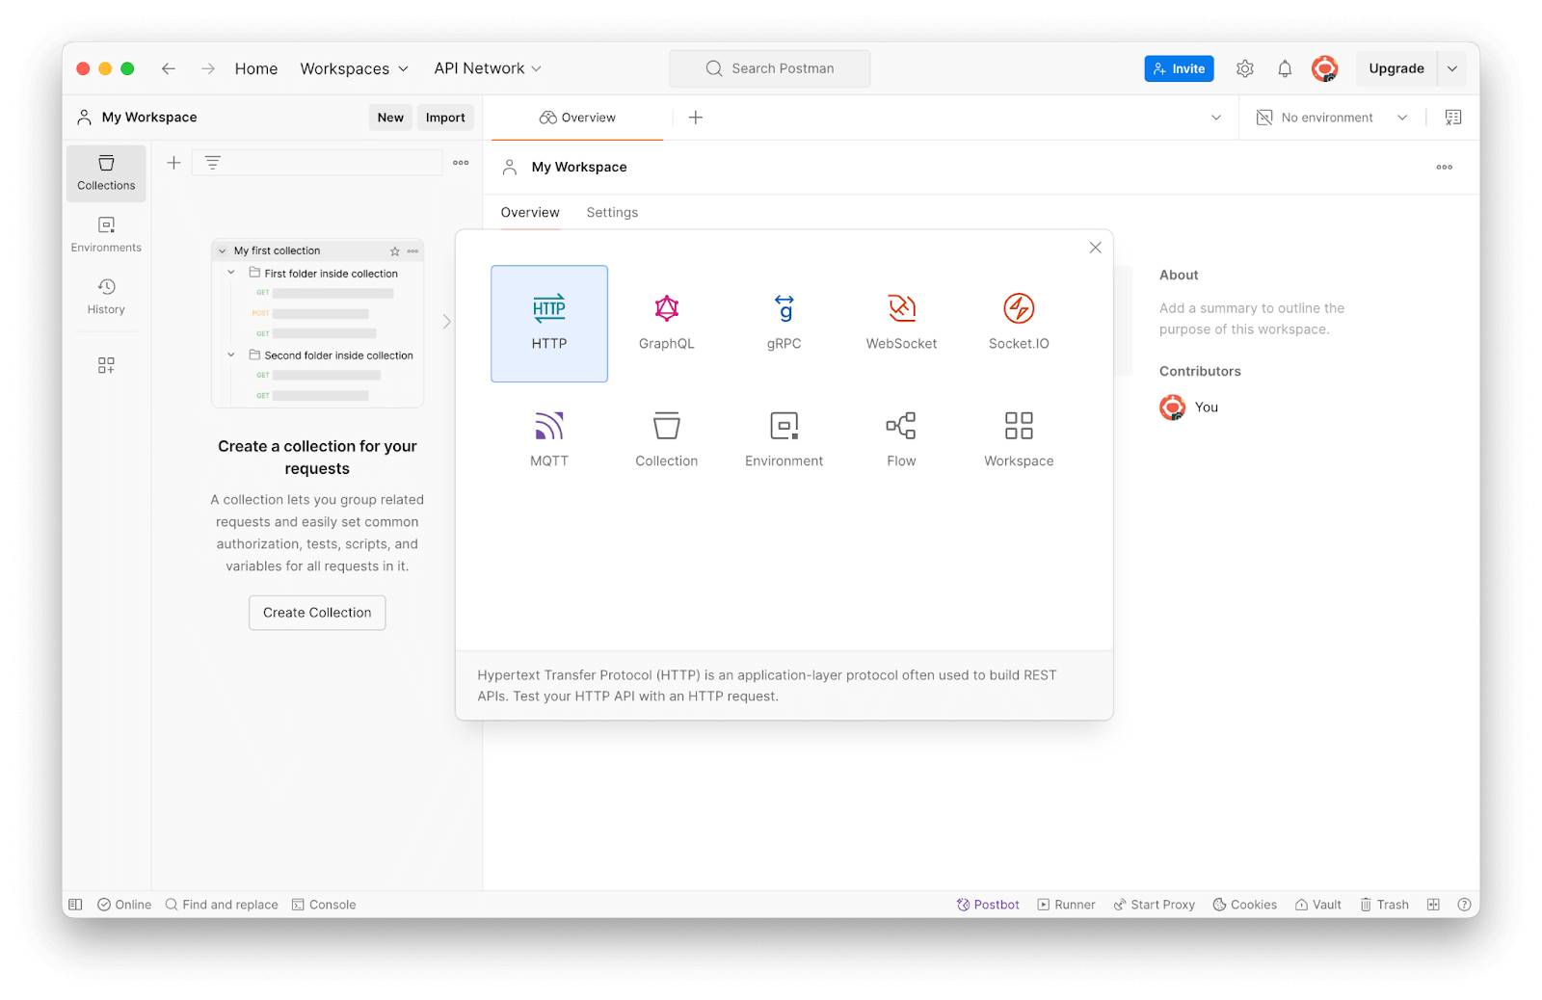
Task: Open the Environments sidebar panel
Action: (x=106, y=234)
